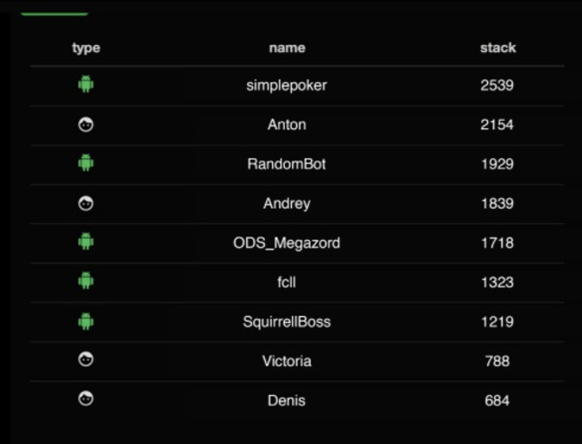The width and height of the screenshot is (582, 444).
Task: Click Denis's stack value 684
Action: [x=497, y=400]
